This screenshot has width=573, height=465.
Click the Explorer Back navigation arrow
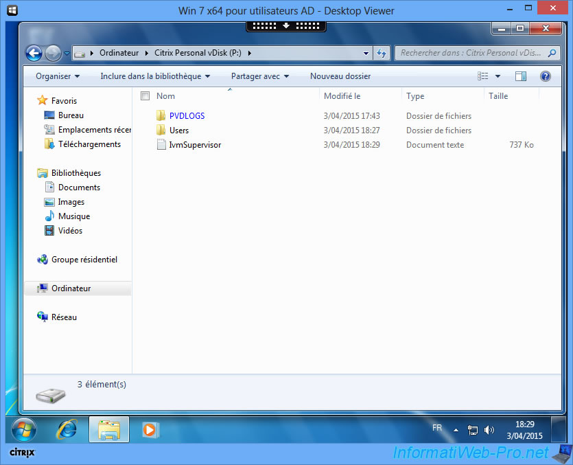(34, 53)
